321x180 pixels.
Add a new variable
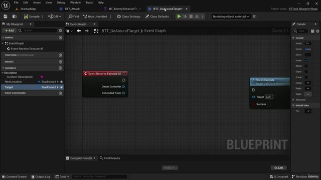pyautogui.click(x=60, y=68)
